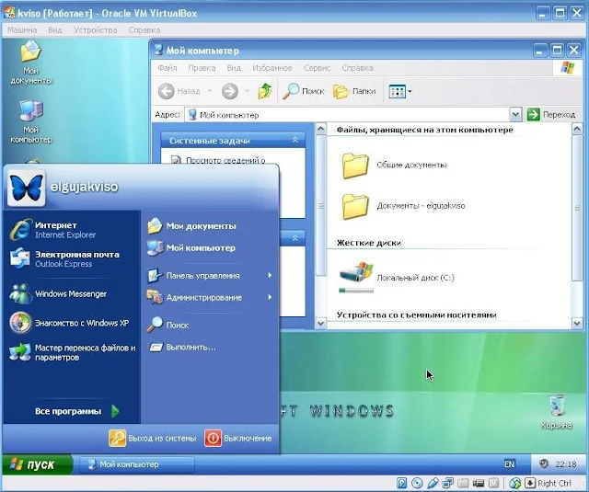The width and height of the screenshot is (589, 492).
Task: Collapse the Системные задачи panel
Action: 295,140
